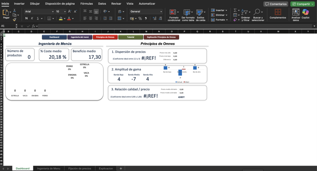Decrease decimal places
317x171 pixels.
(x=160, y=19)
